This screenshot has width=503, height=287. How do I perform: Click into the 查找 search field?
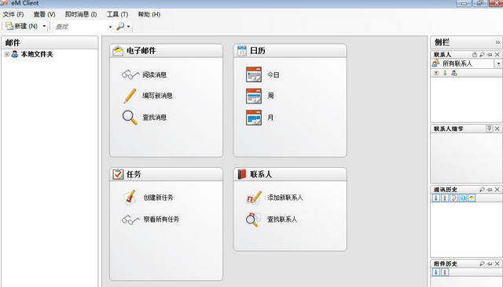click(81, 27)
